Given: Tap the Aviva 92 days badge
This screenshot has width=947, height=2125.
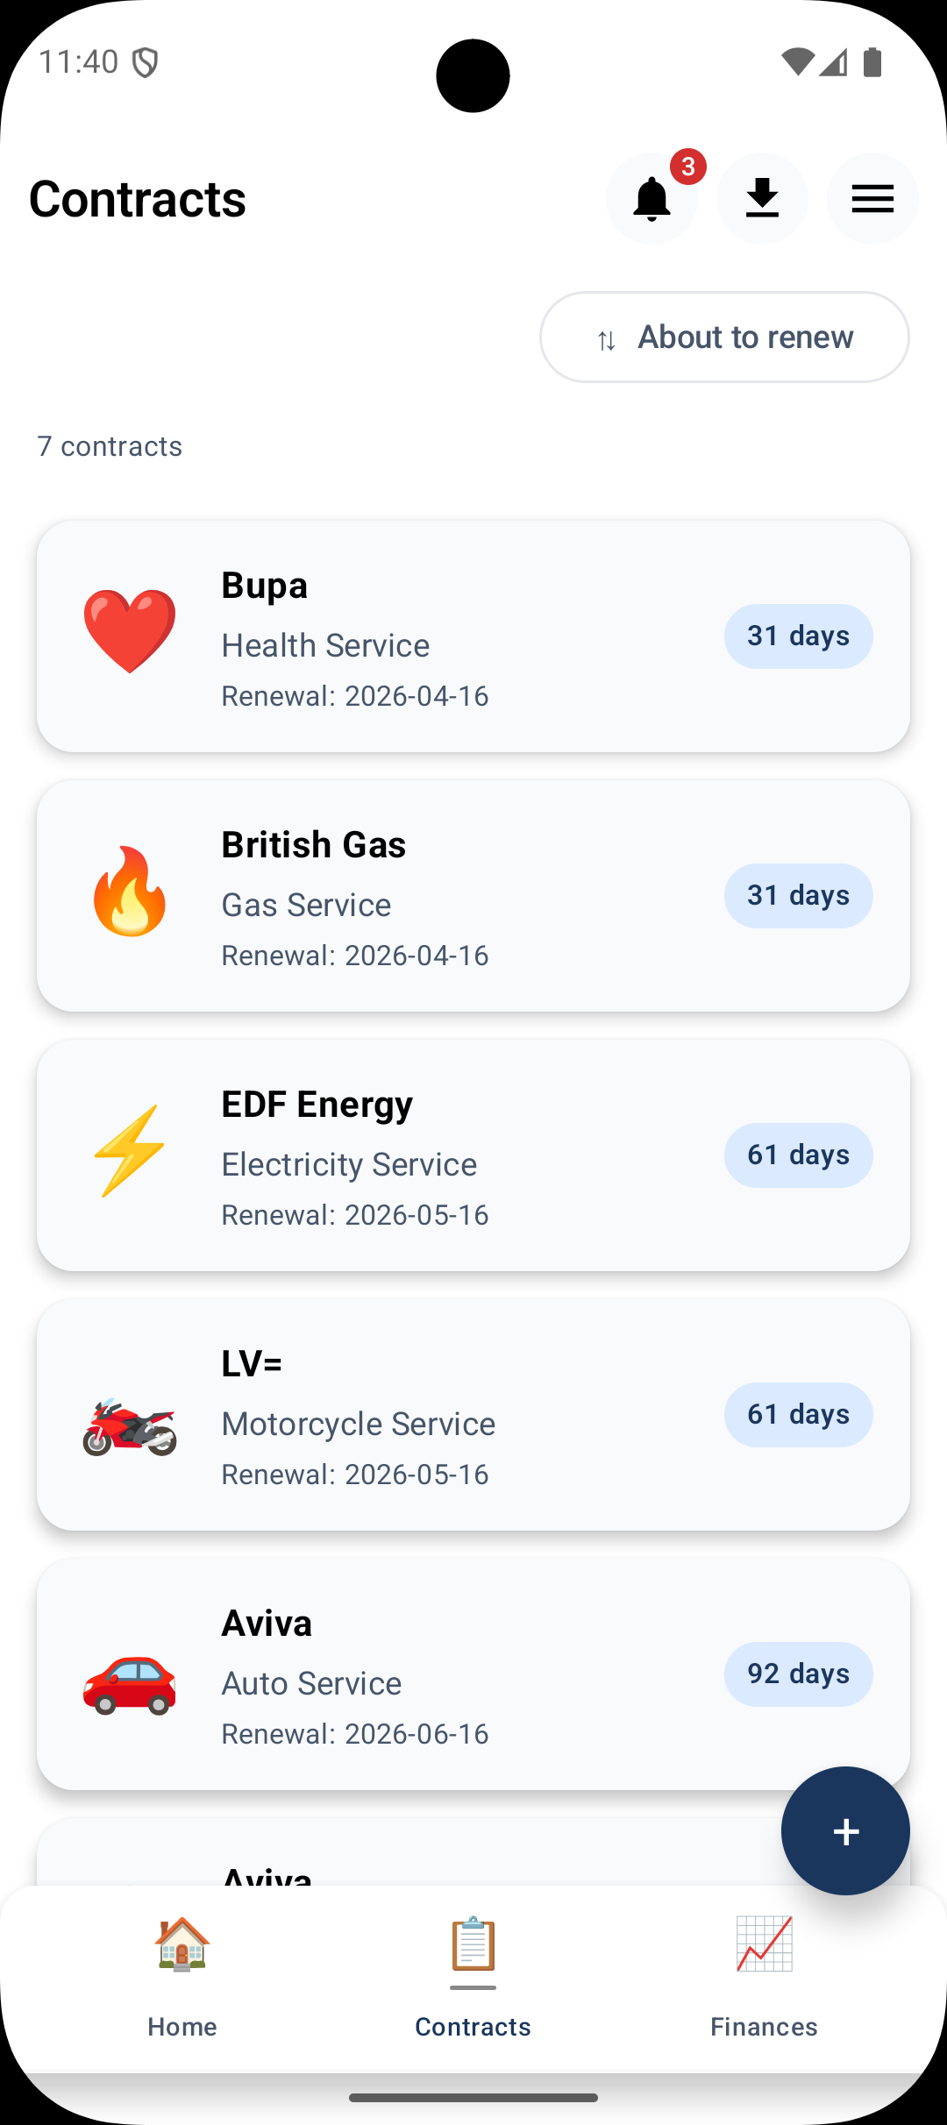Looking at the screenshot, I should point(798,1674).
